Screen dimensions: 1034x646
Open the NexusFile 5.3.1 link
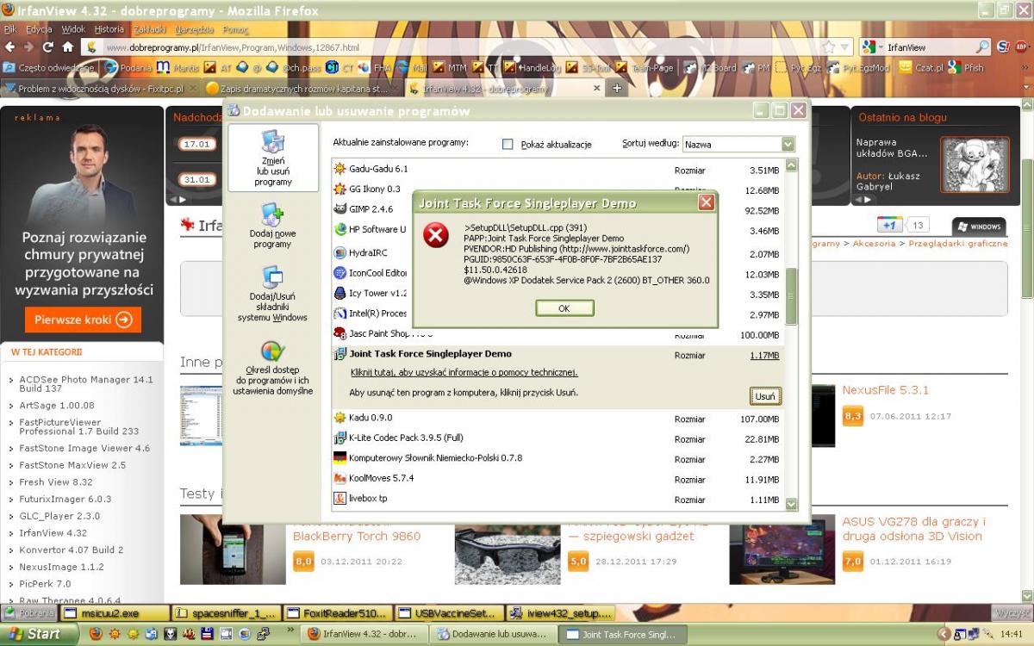click(885, 390)
